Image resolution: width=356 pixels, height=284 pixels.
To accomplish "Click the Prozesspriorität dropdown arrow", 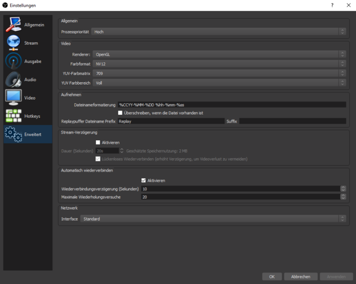I will [x=342, y=31].
